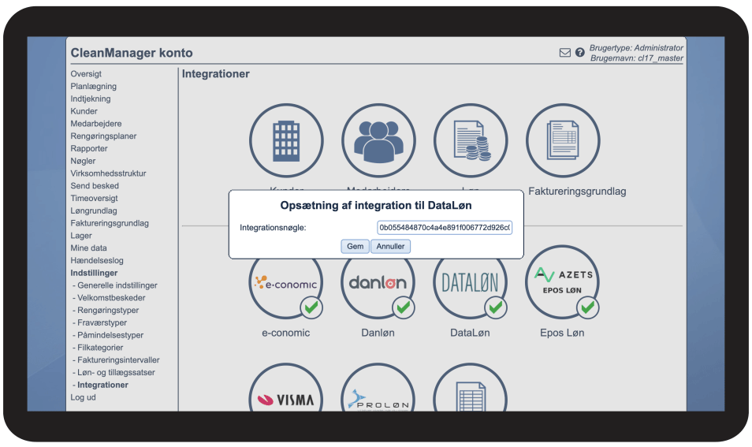The height and width of the screenshot is (447, 752).
Task: Open Medarbejdere in sidebar menu
Action: coord(96,124)
